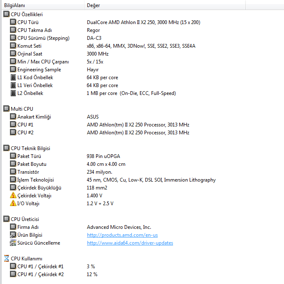This screenshot has height=284, width=284.
Task: Click the chip icon beside CPU Üreticisi
Action: coord(6,219)
